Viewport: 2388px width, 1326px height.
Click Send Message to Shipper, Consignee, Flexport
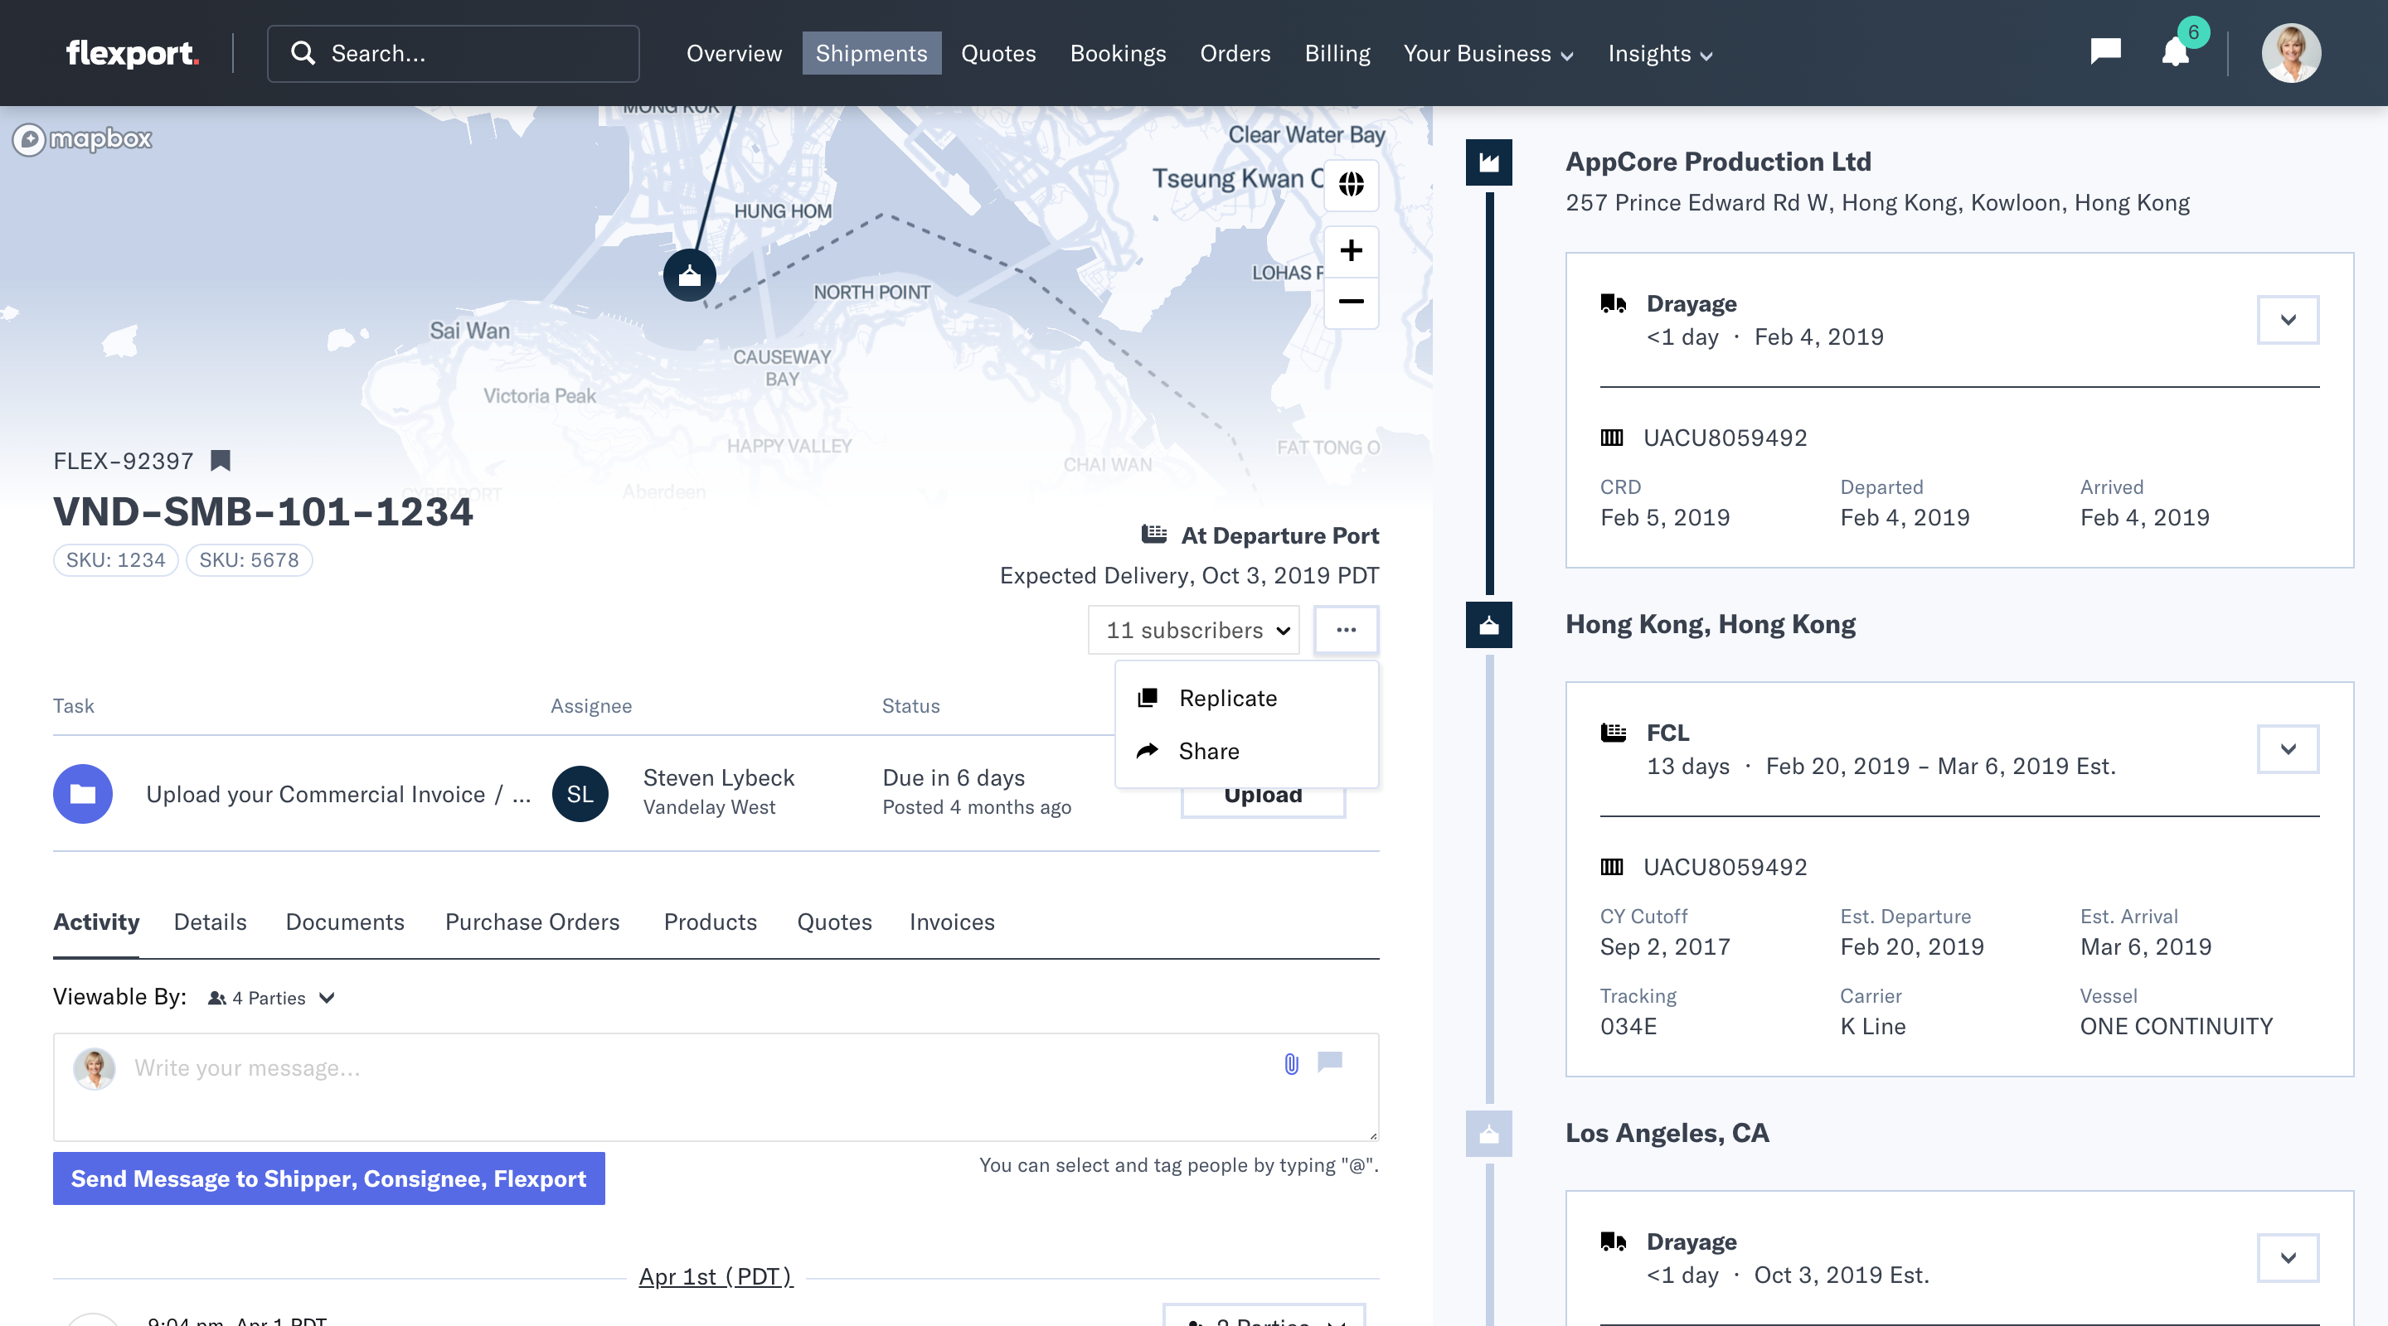pyautogui.click(x=329, y=1178)
